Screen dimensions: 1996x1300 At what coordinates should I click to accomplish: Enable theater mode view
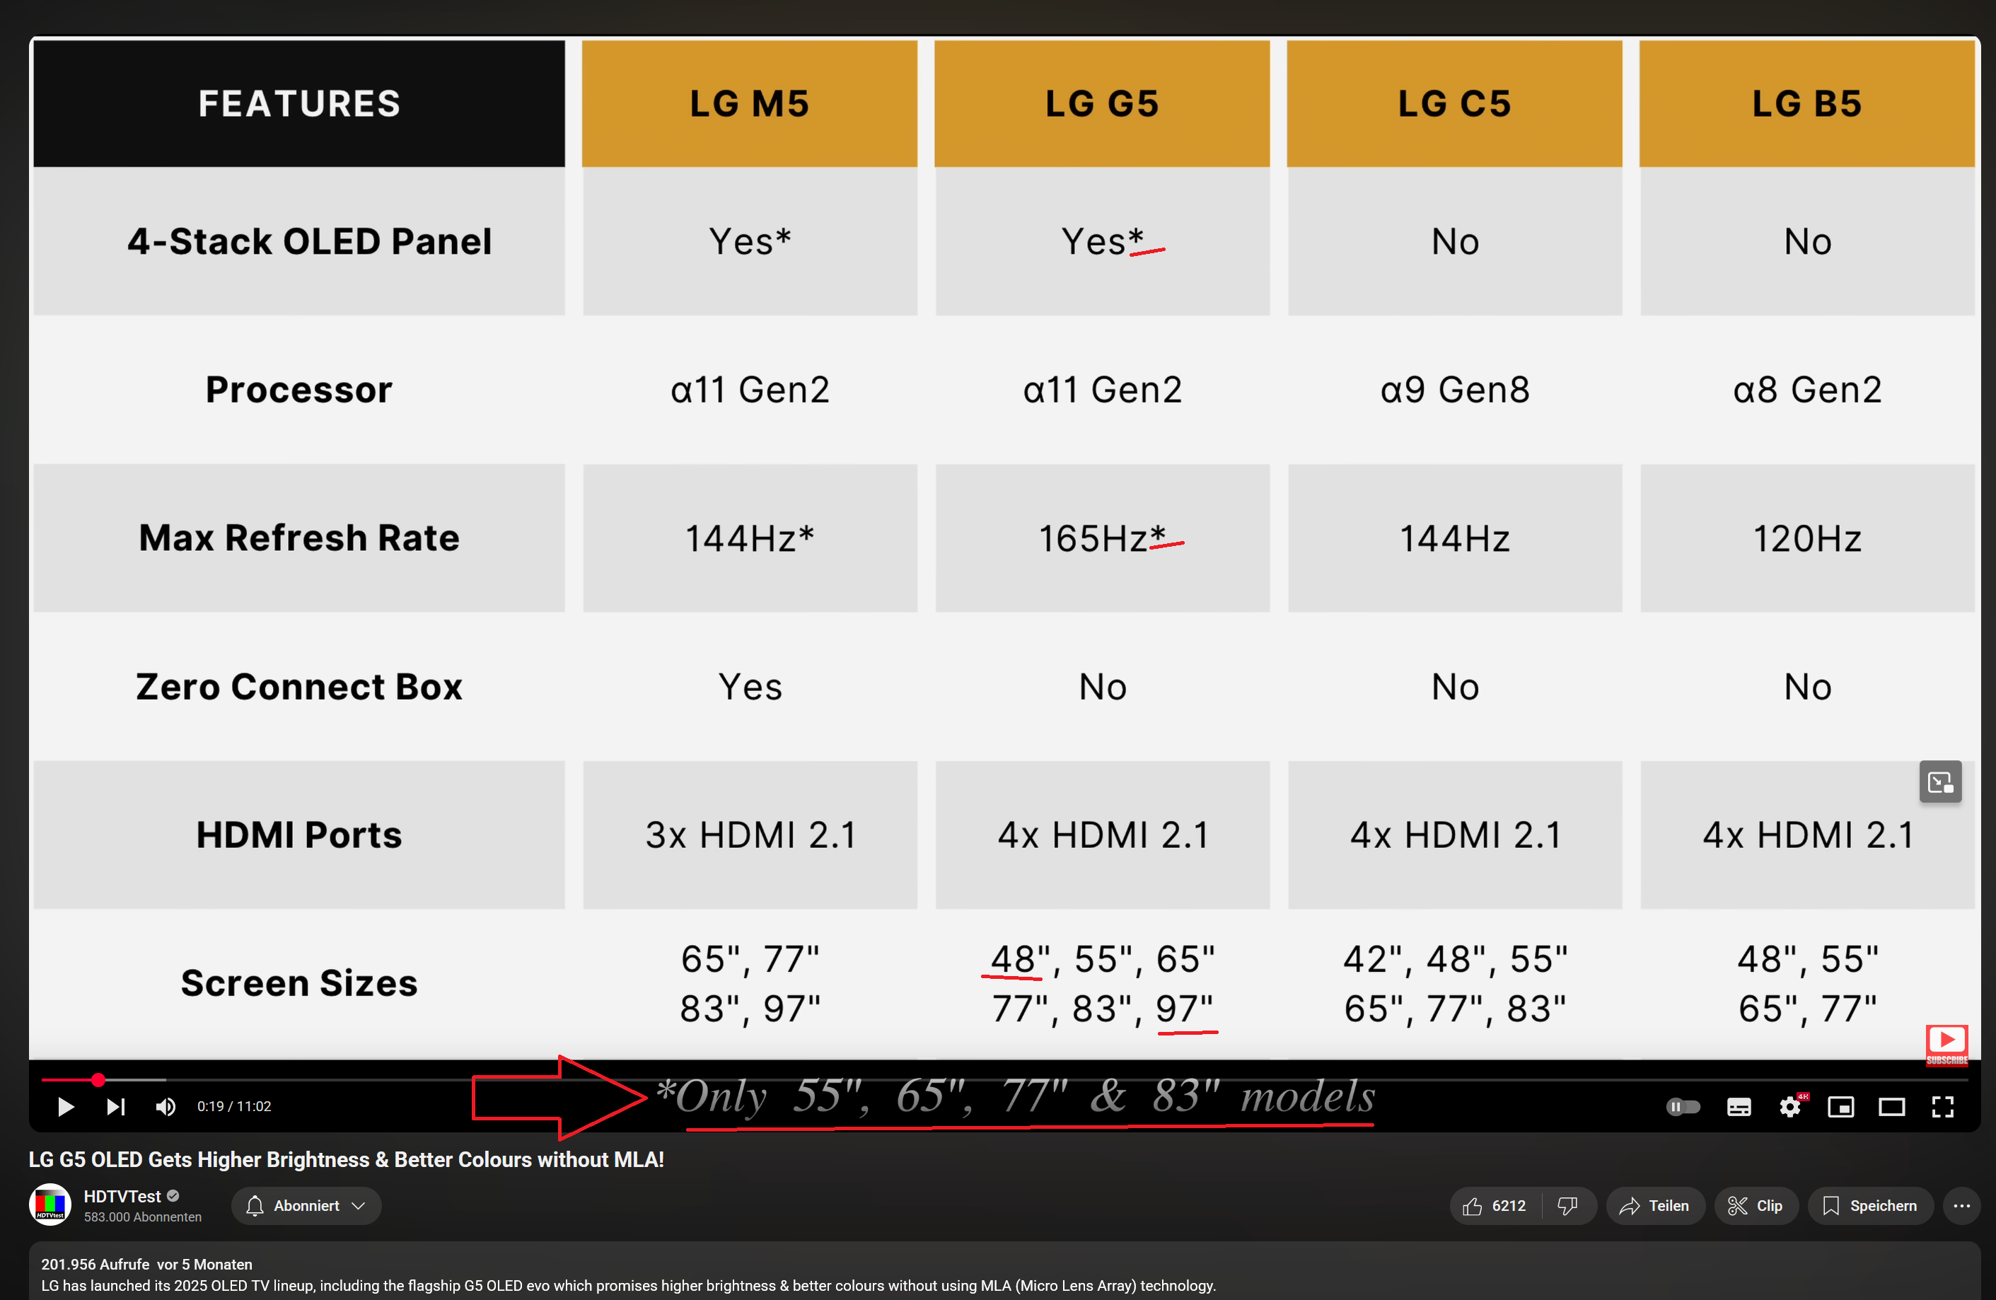click(1891, 1107)
